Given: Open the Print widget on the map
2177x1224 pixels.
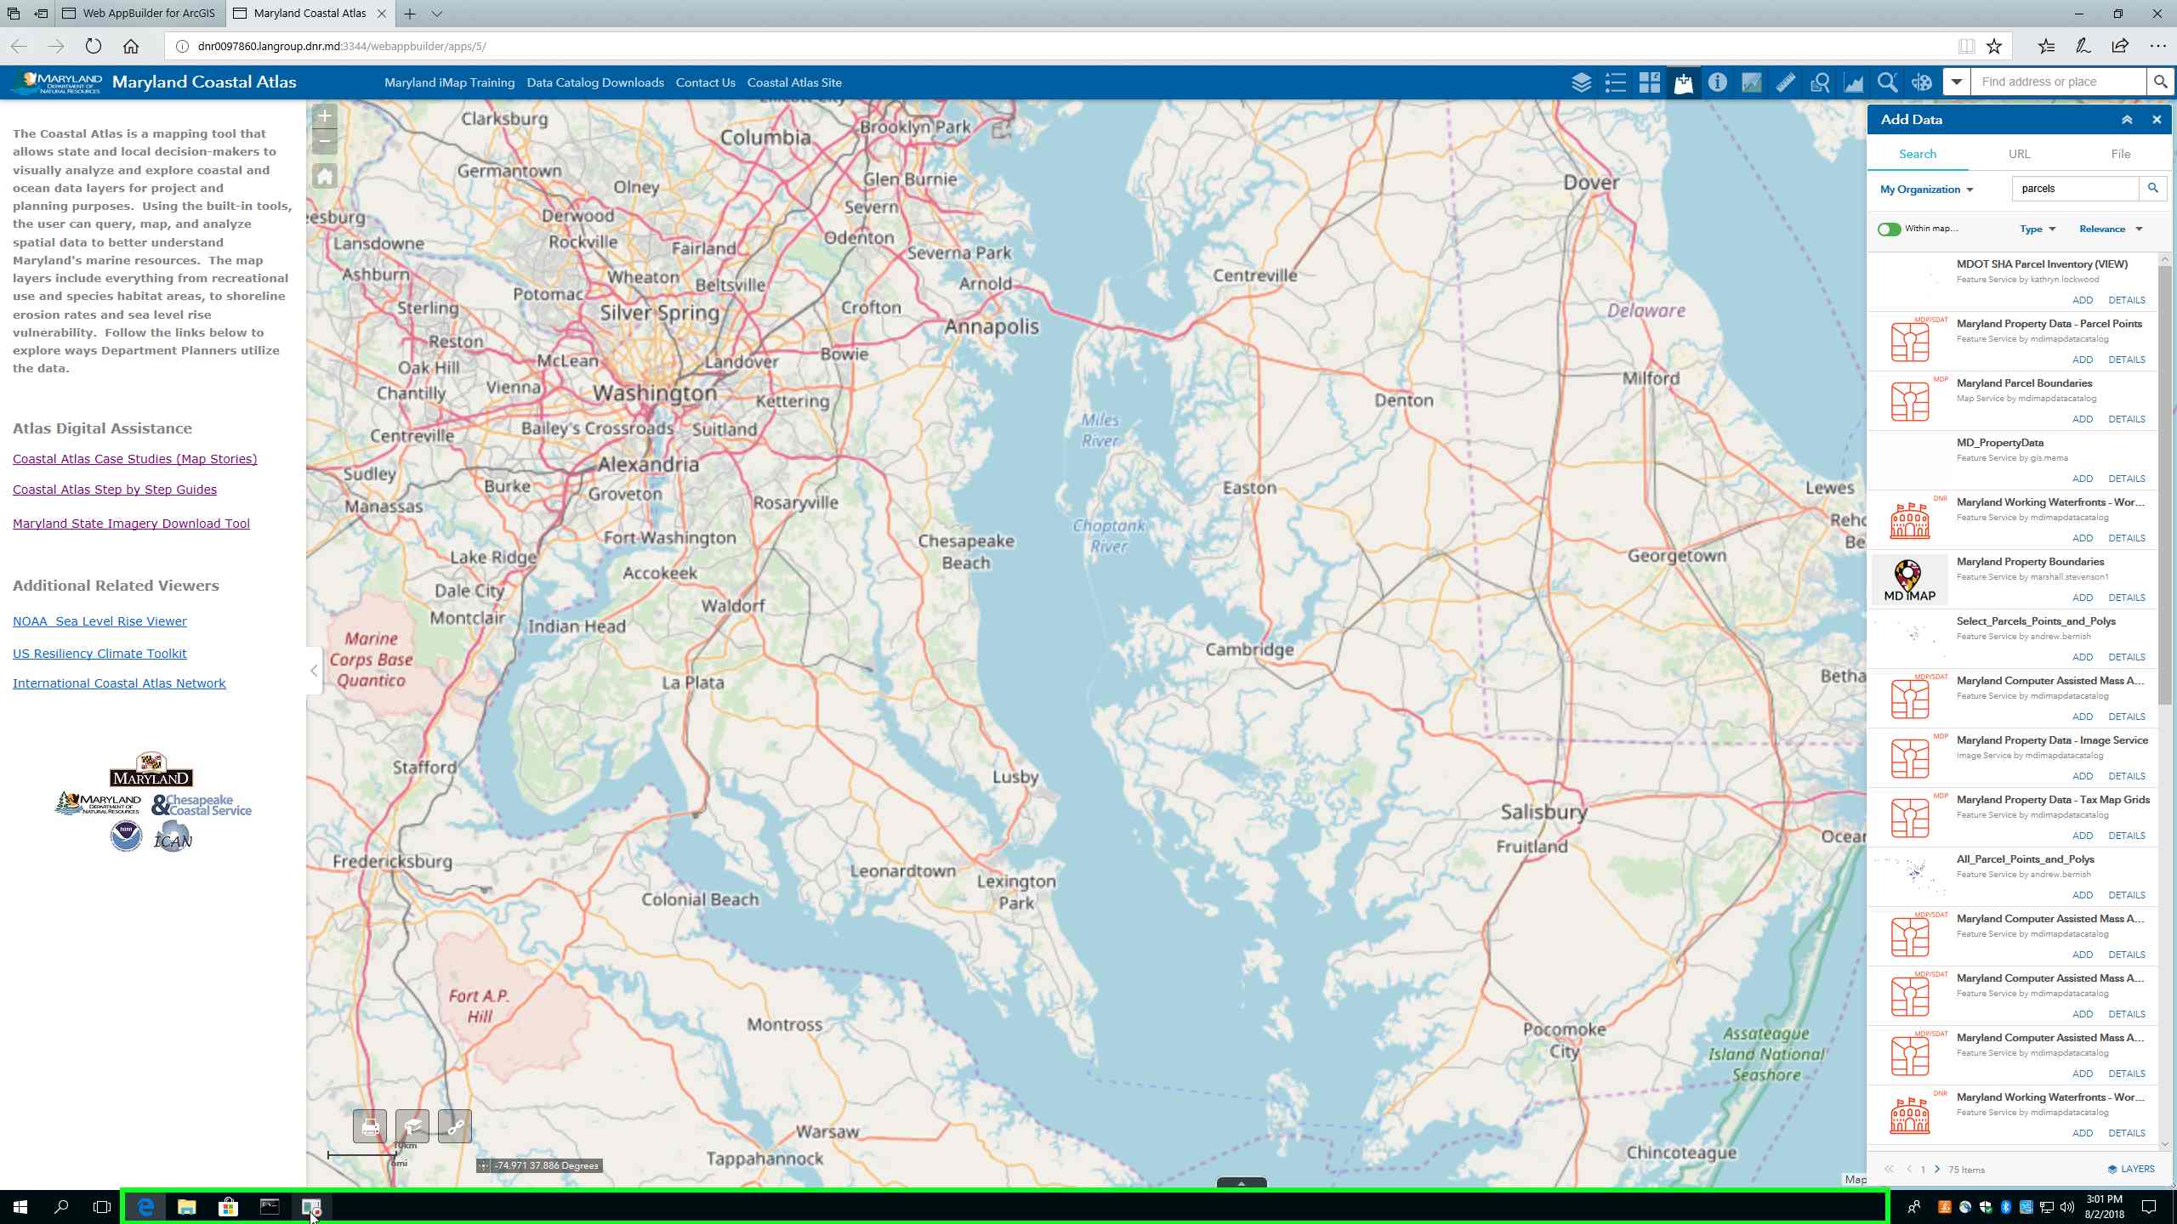Looking at the screenshot, I should pyautogui.click(x=368, y=1126).
